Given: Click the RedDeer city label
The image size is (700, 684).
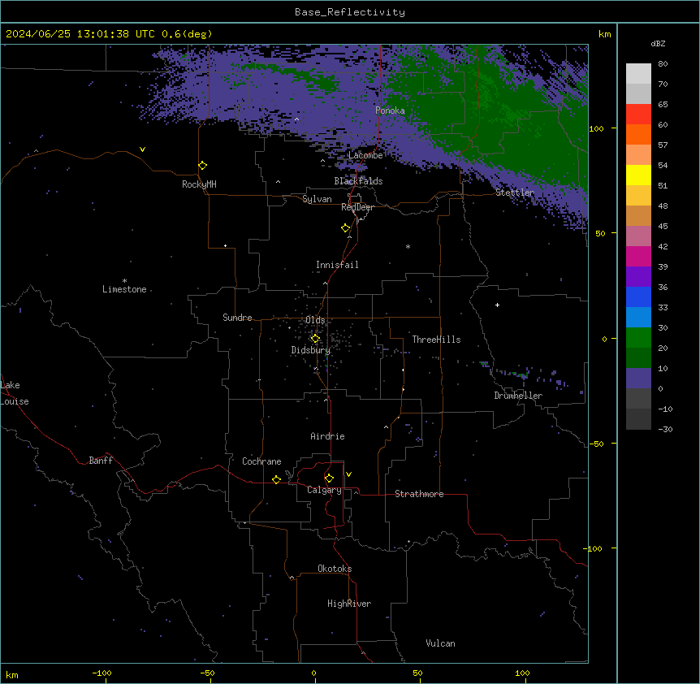Looking at the screenshot, I should pos(357,207).
